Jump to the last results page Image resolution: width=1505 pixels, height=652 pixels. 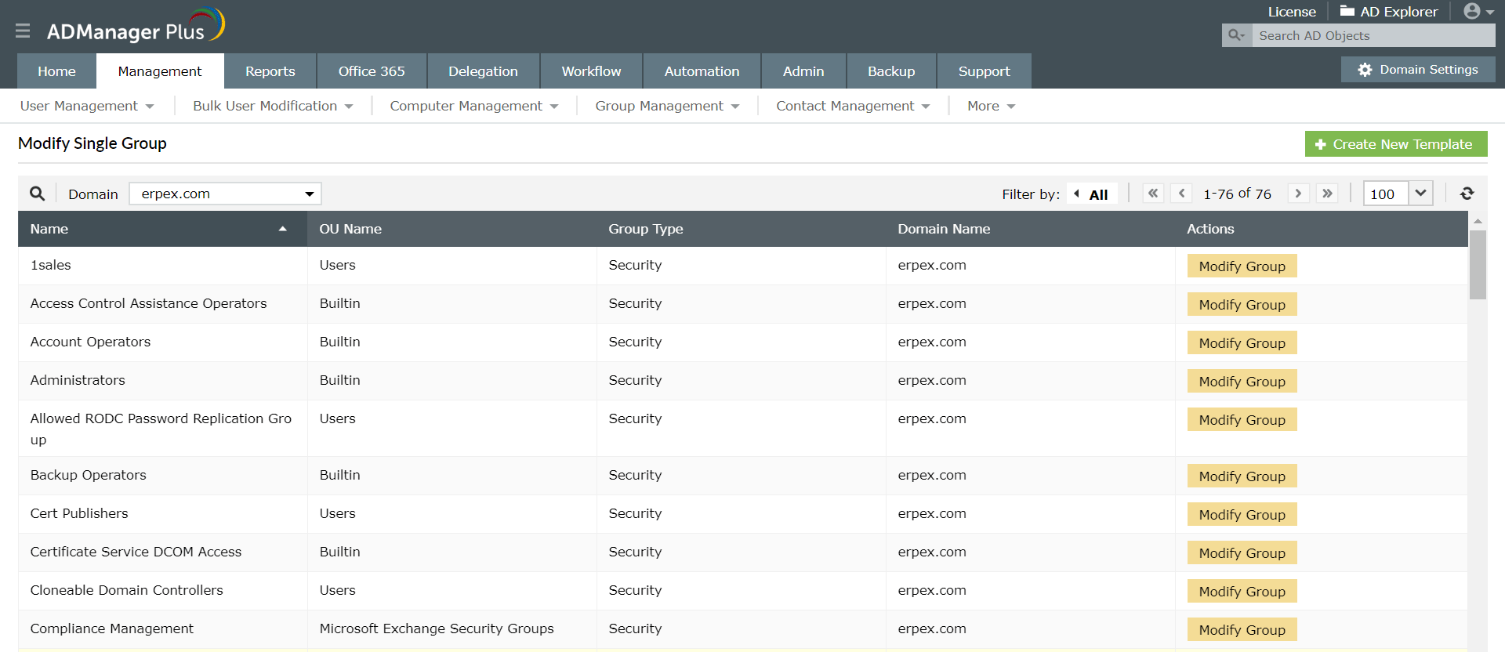[x=1327, y=194]
